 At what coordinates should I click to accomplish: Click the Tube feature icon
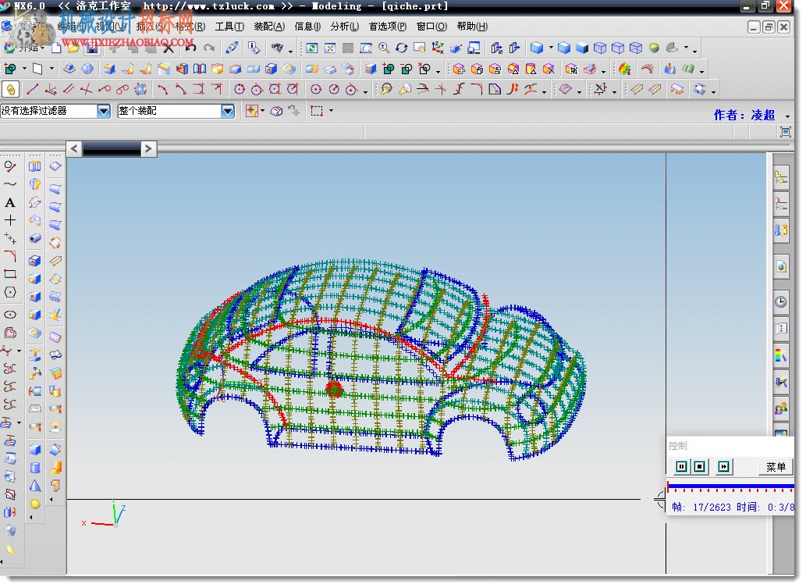point(35,238)
